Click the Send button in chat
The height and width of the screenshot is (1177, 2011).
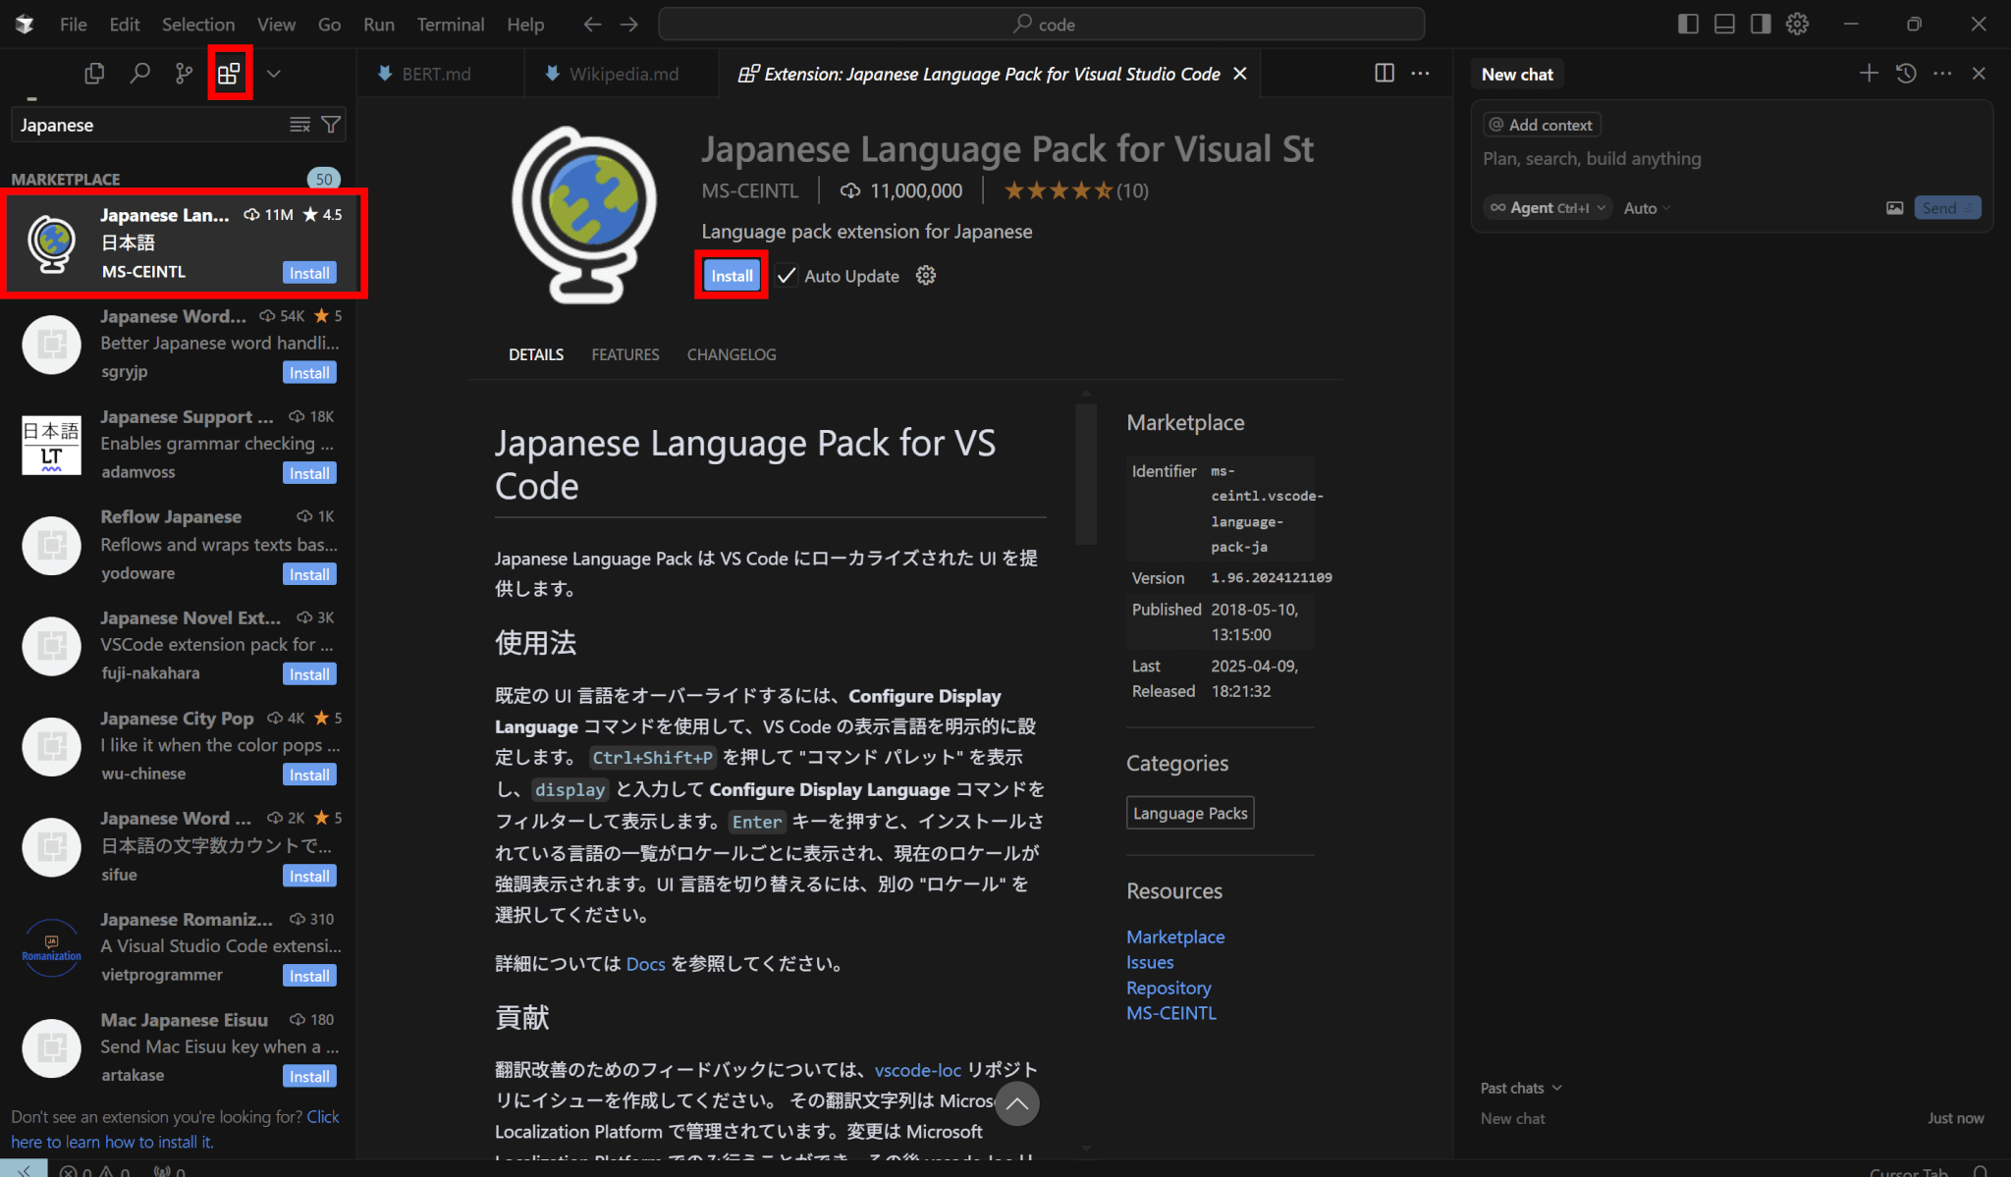tap(1947, 208)
